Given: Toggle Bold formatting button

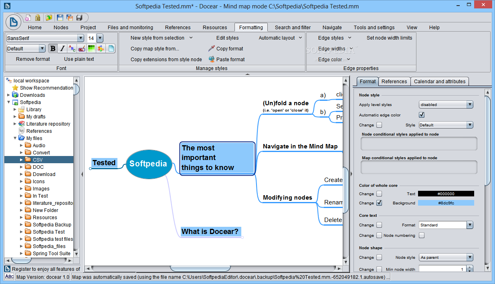Looking at the screenshot, I should point(53,48).
